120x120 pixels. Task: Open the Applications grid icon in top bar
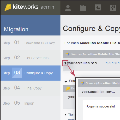(113, 8)
